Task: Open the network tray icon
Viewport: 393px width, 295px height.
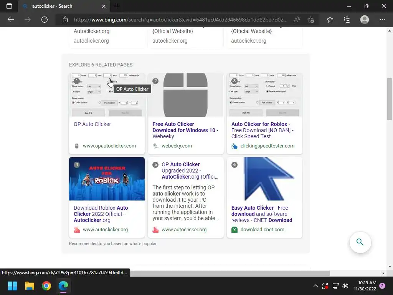Action: [x=335, y=286]
